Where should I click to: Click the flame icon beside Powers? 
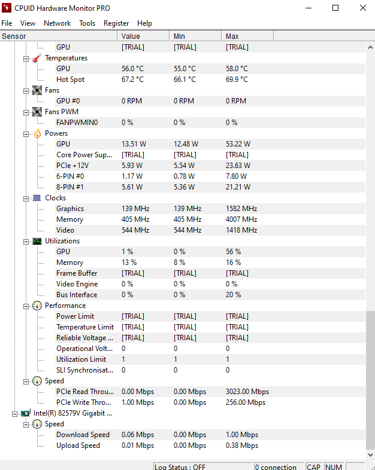[37, 133]
